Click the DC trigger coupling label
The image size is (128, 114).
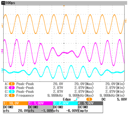coord(103,99)
